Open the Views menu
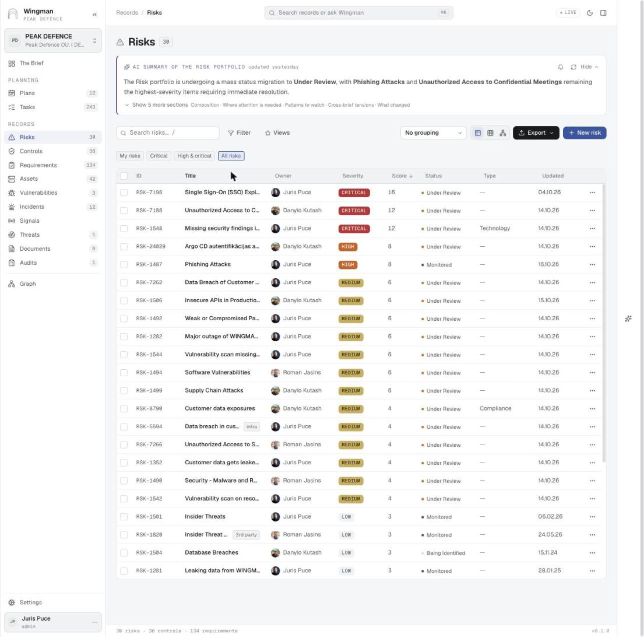The image size is (644, 637). (277, 133)
